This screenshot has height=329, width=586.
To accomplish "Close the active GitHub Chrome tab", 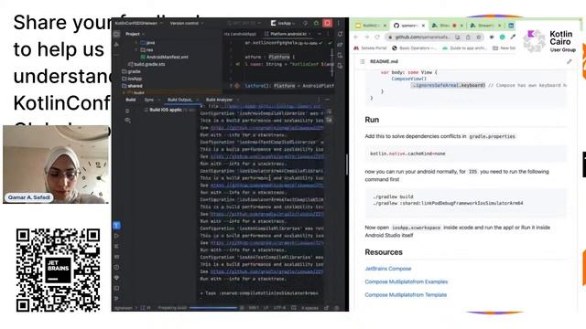I will [x=423, y=26].
